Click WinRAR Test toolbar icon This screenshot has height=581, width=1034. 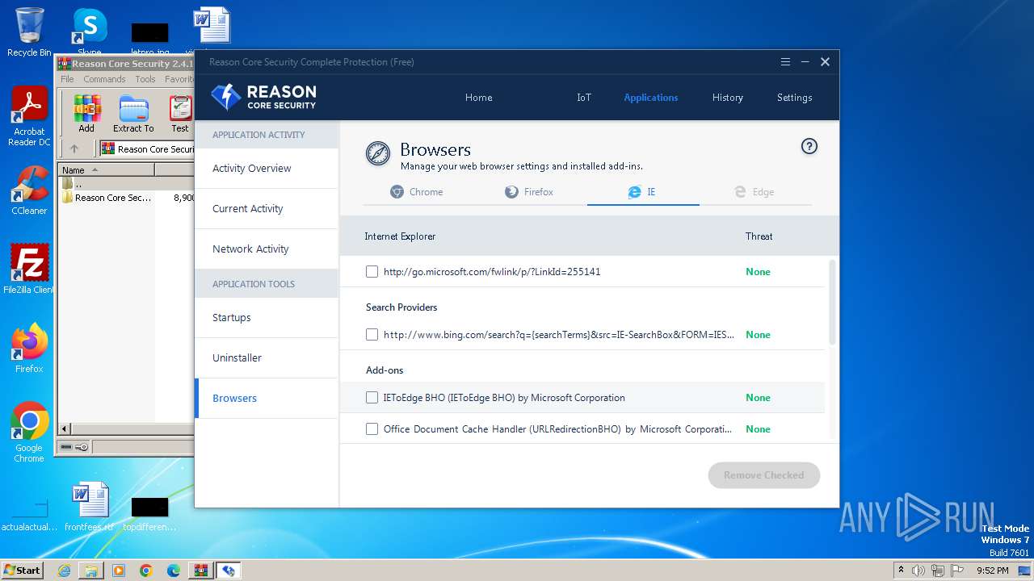click(180, 114)
